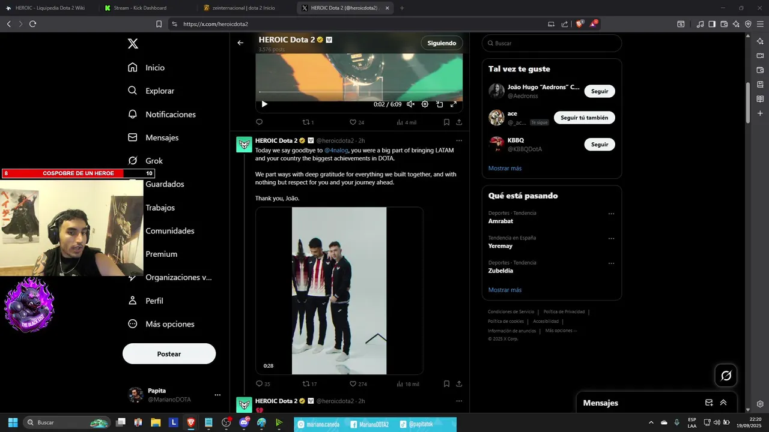View analytics showing 18 mil views
Screen dimensions: 769x432
pyautogui.click(x=408, y=384)
